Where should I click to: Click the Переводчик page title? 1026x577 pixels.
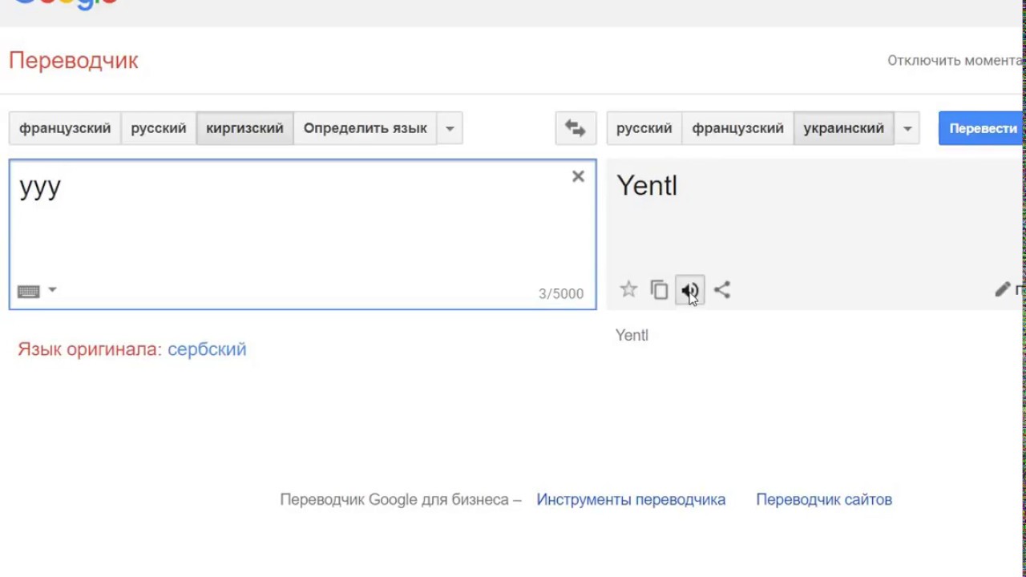(74, 61)
